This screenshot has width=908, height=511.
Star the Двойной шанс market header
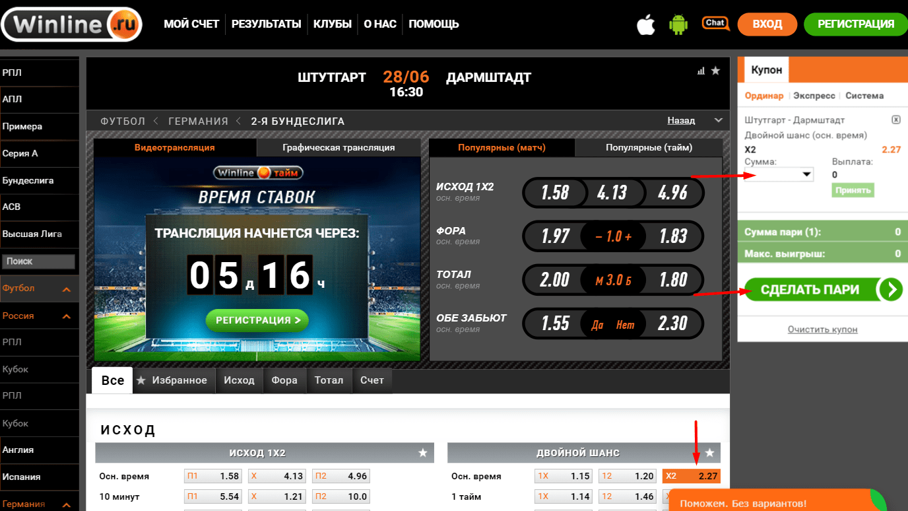(x=710, y=453)
